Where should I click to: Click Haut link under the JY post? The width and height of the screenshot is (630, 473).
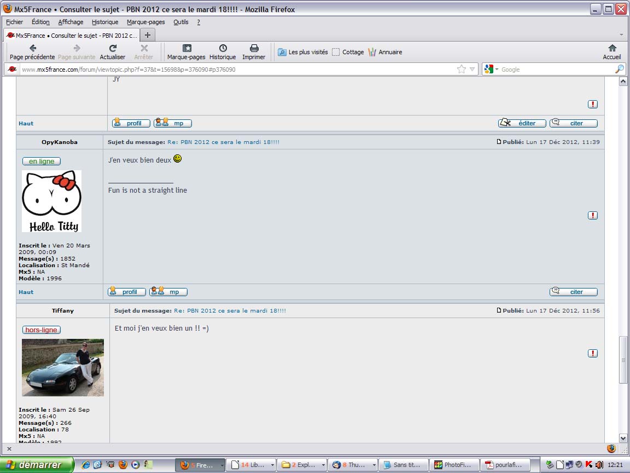click(26, 124)
